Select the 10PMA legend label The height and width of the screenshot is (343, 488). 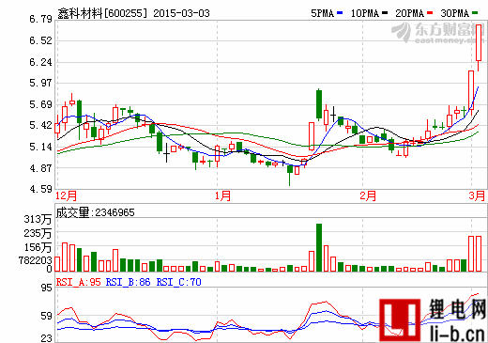coord(365,13)
